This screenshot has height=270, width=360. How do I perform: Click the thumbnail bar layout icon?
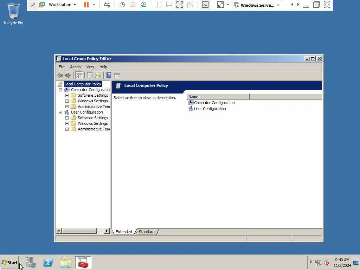click(x=169, y=5)
